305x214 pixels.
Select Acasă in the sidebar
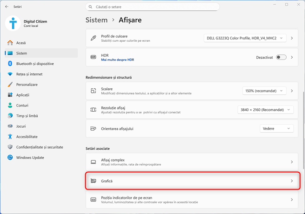pyautogui.click(x=21, y=43)
